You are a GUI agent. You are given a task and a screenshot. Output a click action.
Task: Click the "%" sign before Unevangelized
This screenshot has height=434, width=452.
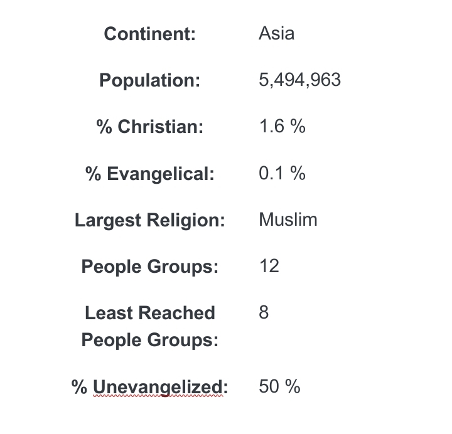[x=79, y=387]
